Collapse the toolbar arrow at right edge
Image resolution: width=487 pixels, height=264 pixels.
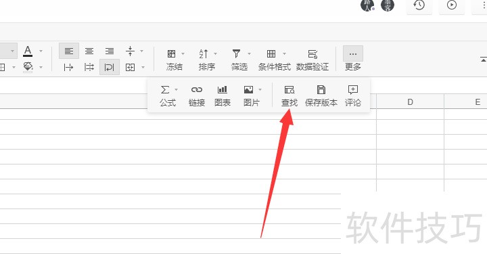(x=483, y=59)
